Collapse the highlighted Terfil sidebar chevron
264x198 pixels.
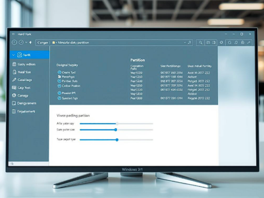point(13,55)
